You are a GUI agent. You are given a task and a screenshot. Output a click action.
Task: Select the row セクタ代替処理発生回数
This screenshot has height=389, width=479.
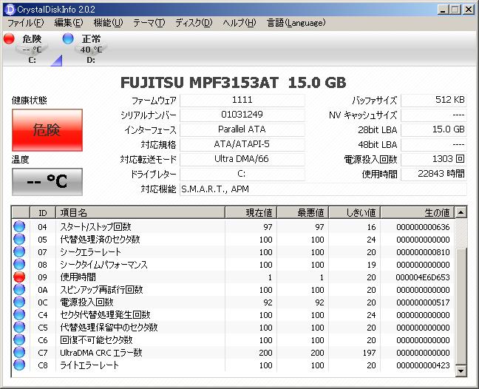click(x=233, y=315)
